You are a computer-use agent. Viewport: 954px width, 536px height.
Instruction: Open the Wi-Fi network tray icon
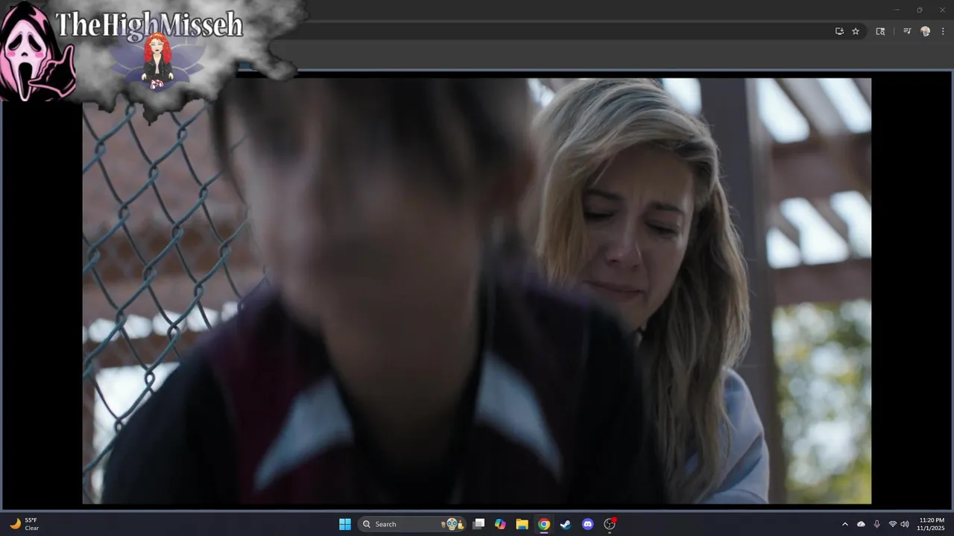[x=892, y=524]
